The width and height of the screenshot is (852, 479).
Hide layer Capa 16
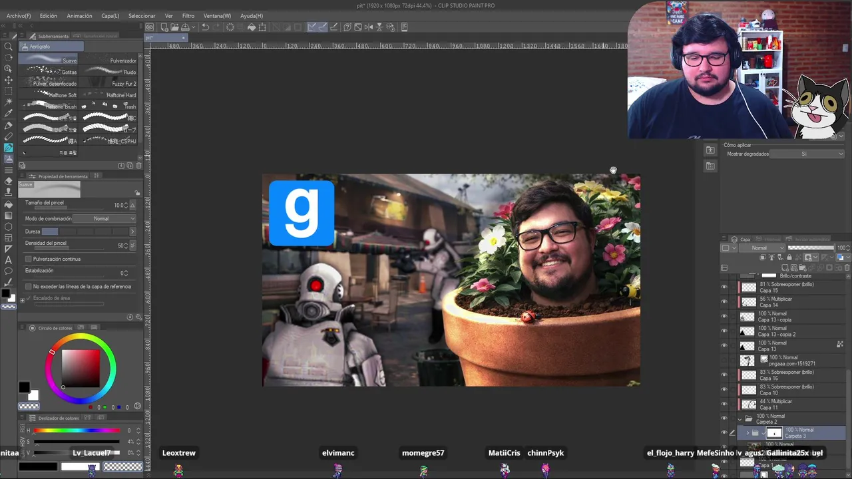pos(724,375)
